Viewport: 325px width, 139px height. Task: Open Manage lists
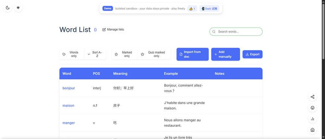tap(113, 30)
